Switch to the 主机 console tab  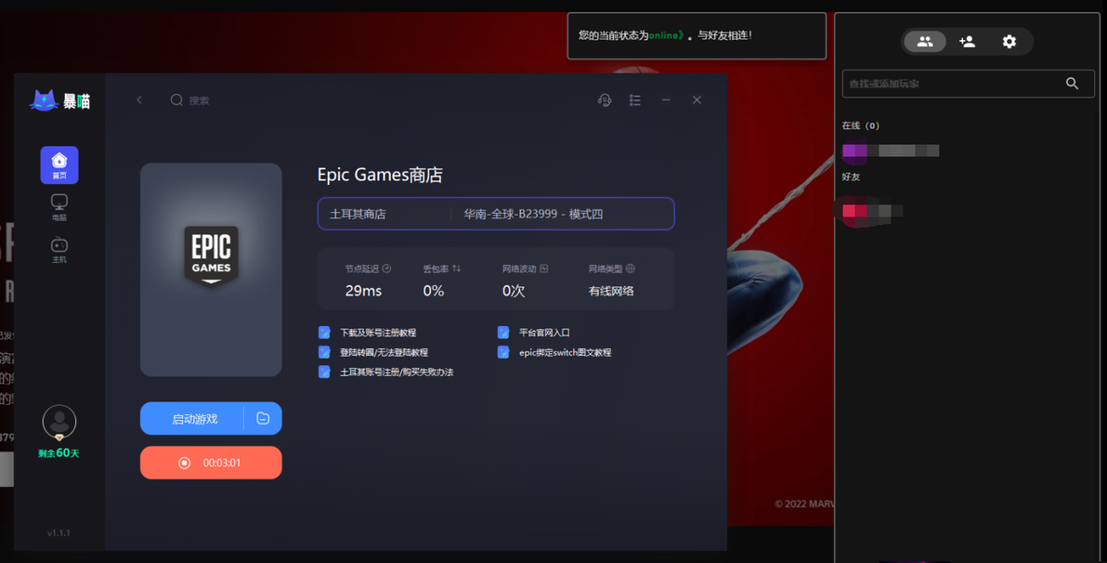click(x=59, y=250)
